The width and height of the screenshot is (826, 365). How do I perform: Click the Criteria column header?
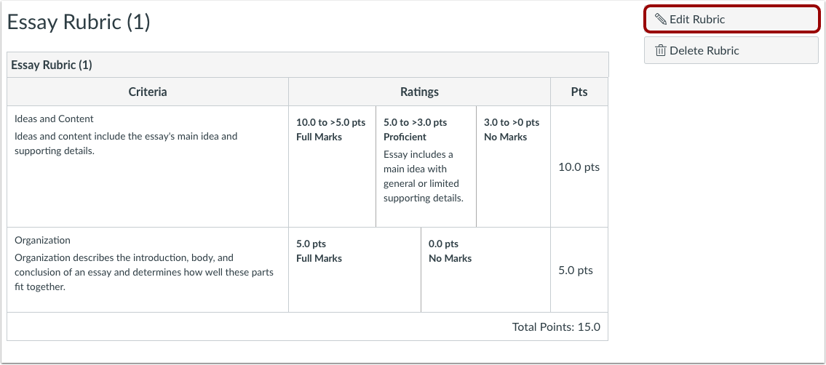point(148,92)
